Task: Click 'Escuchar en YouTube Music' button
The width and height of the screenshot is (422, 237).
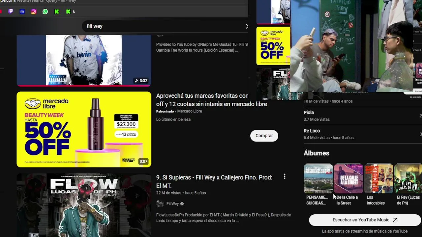Action: click(x=365, y=220)
